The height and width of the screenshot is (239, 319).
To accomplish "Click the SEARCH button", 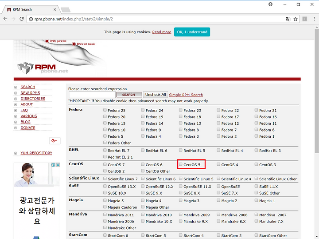I will (129, 95).
